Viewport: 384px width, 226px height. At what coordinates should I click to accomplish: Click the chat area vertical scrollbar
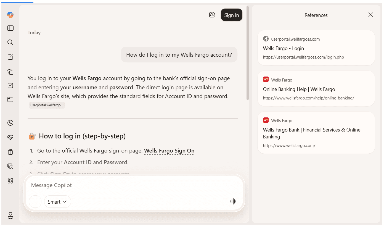pos(248,52)
